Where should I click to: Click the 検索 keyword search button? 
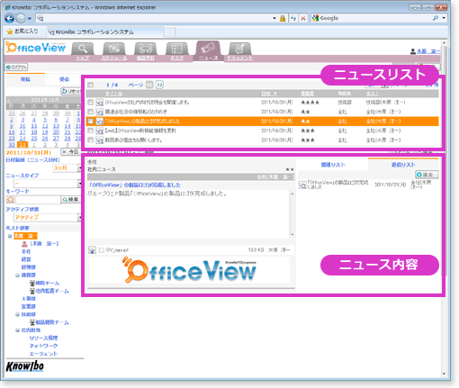coord(71,200)
